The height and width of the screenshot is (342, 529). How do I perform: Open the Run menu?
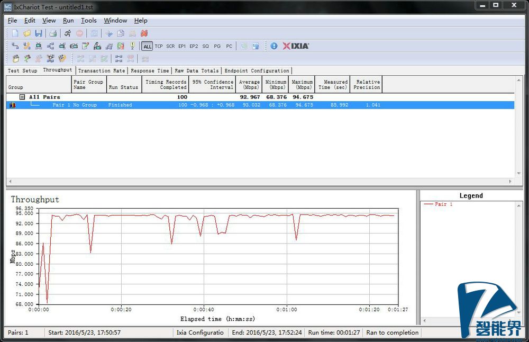[x=68, y=21]
